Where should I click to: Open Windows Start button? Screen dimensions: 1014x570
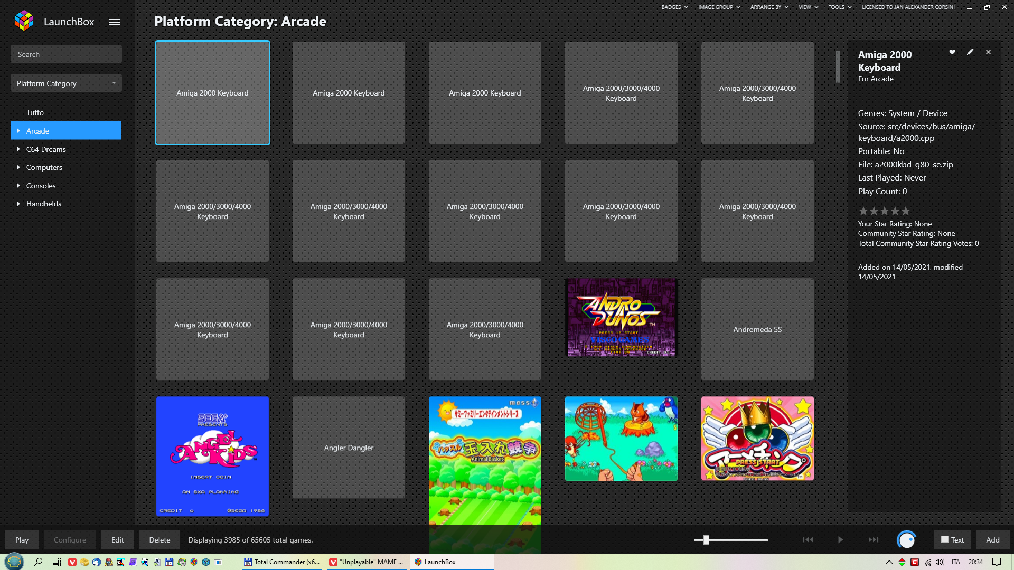click(x=14, y=562)
